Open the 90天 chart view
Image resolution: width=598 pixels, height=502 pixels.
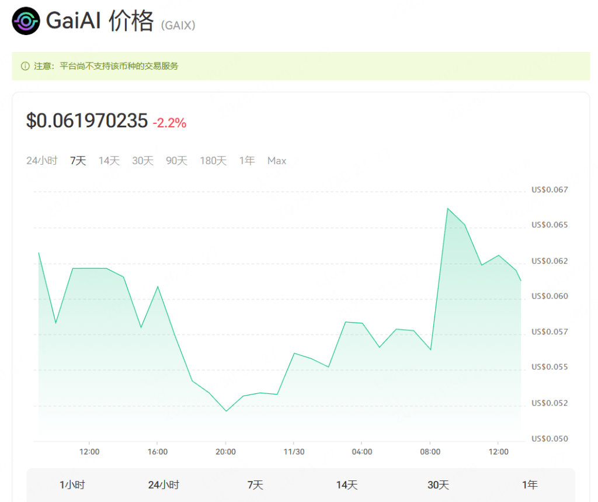[176, 160]
